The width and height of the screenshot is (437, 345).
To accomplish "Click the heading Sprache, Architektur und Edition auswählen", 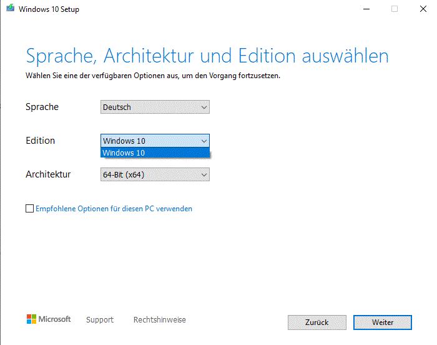I will coord(207,56).
